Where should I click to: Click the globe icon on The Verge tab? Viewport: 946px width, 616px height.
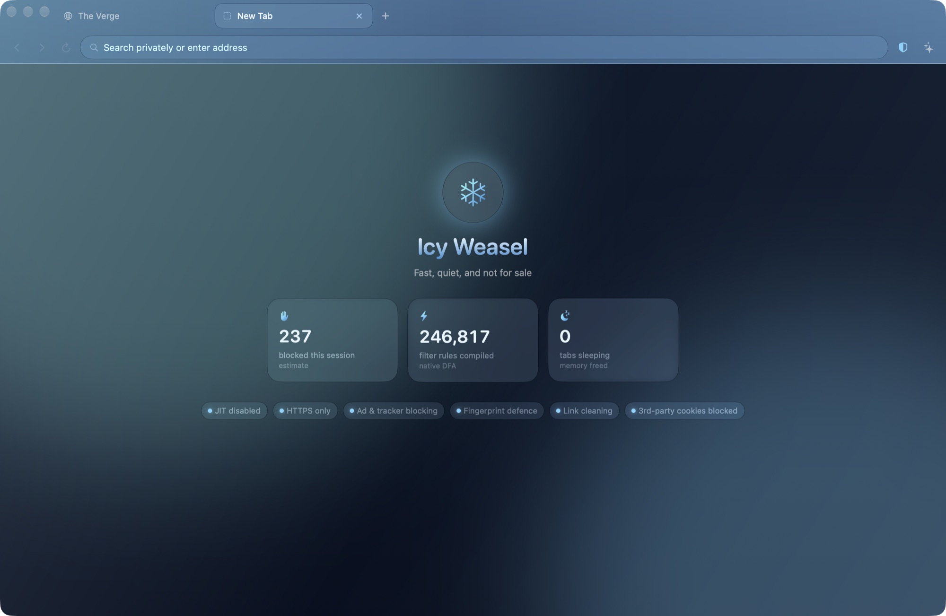tap(68, 16)
